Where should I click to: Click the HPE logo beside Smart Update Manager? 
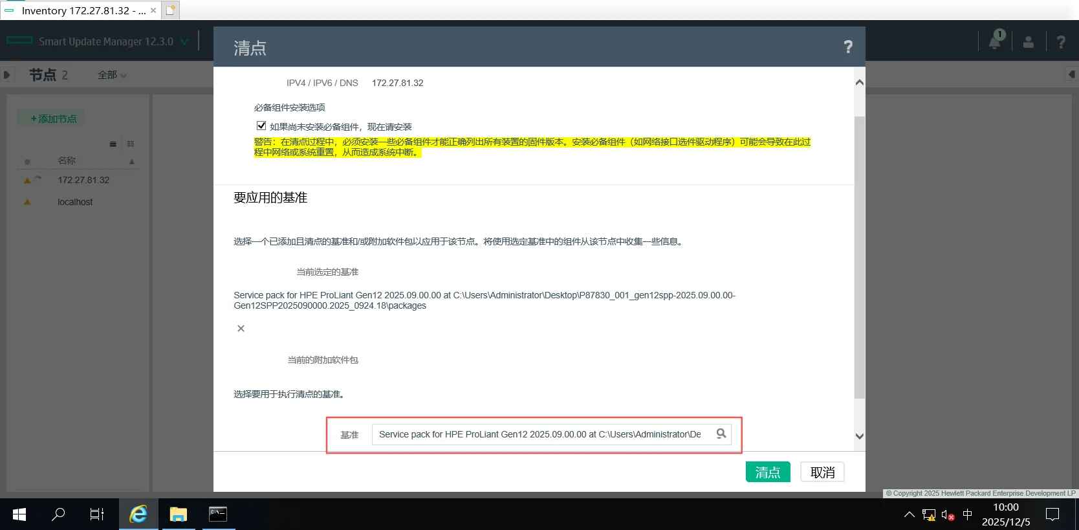click(19, 41)
